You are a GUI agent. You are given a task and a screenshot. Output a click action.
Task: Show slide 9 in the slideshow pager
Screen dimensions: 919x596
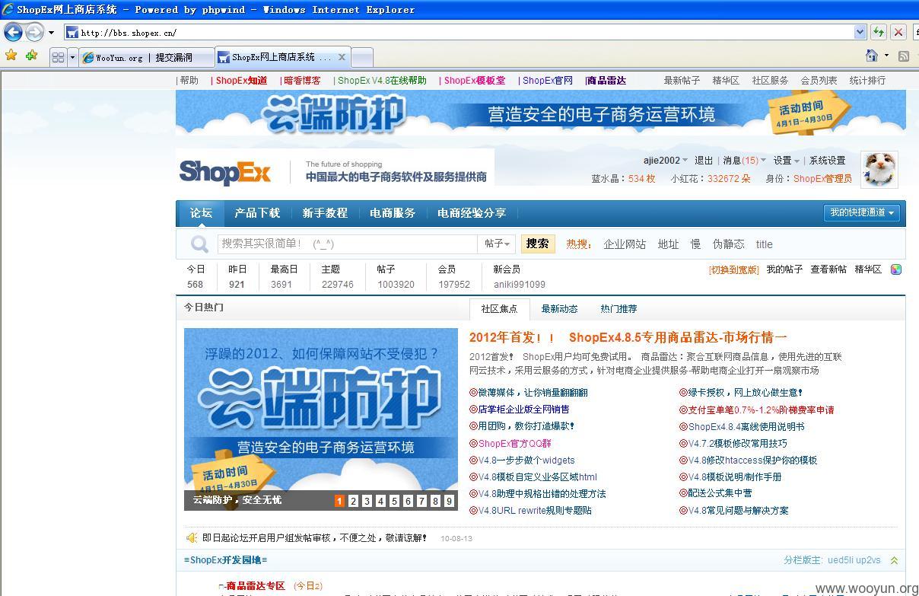click(x=449, y=501)
